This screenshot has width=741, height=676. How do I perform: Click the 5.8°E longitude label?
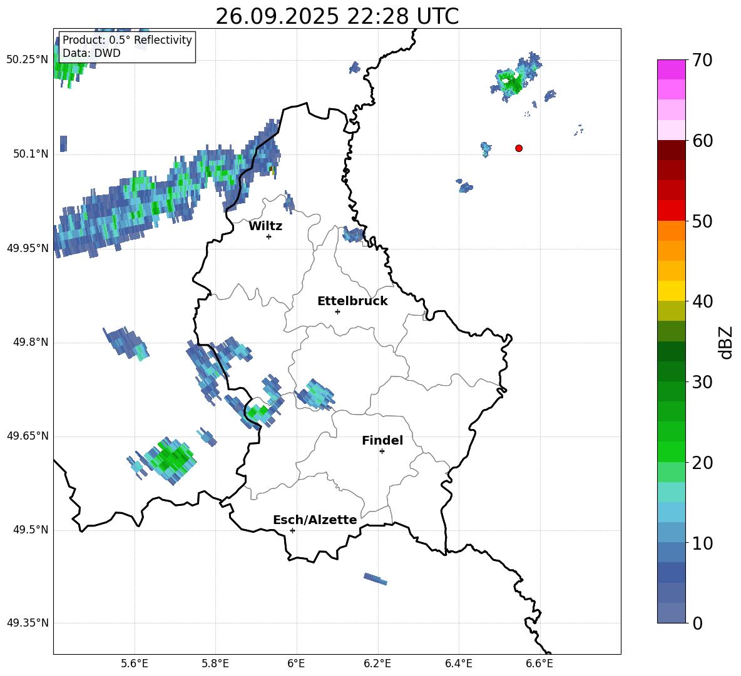(x=215, y=663)
